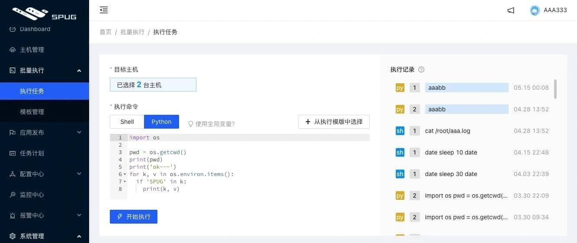Click sh badge of date sleep 30 record
This screenshot has width=577, height=243.
point(400,174)
